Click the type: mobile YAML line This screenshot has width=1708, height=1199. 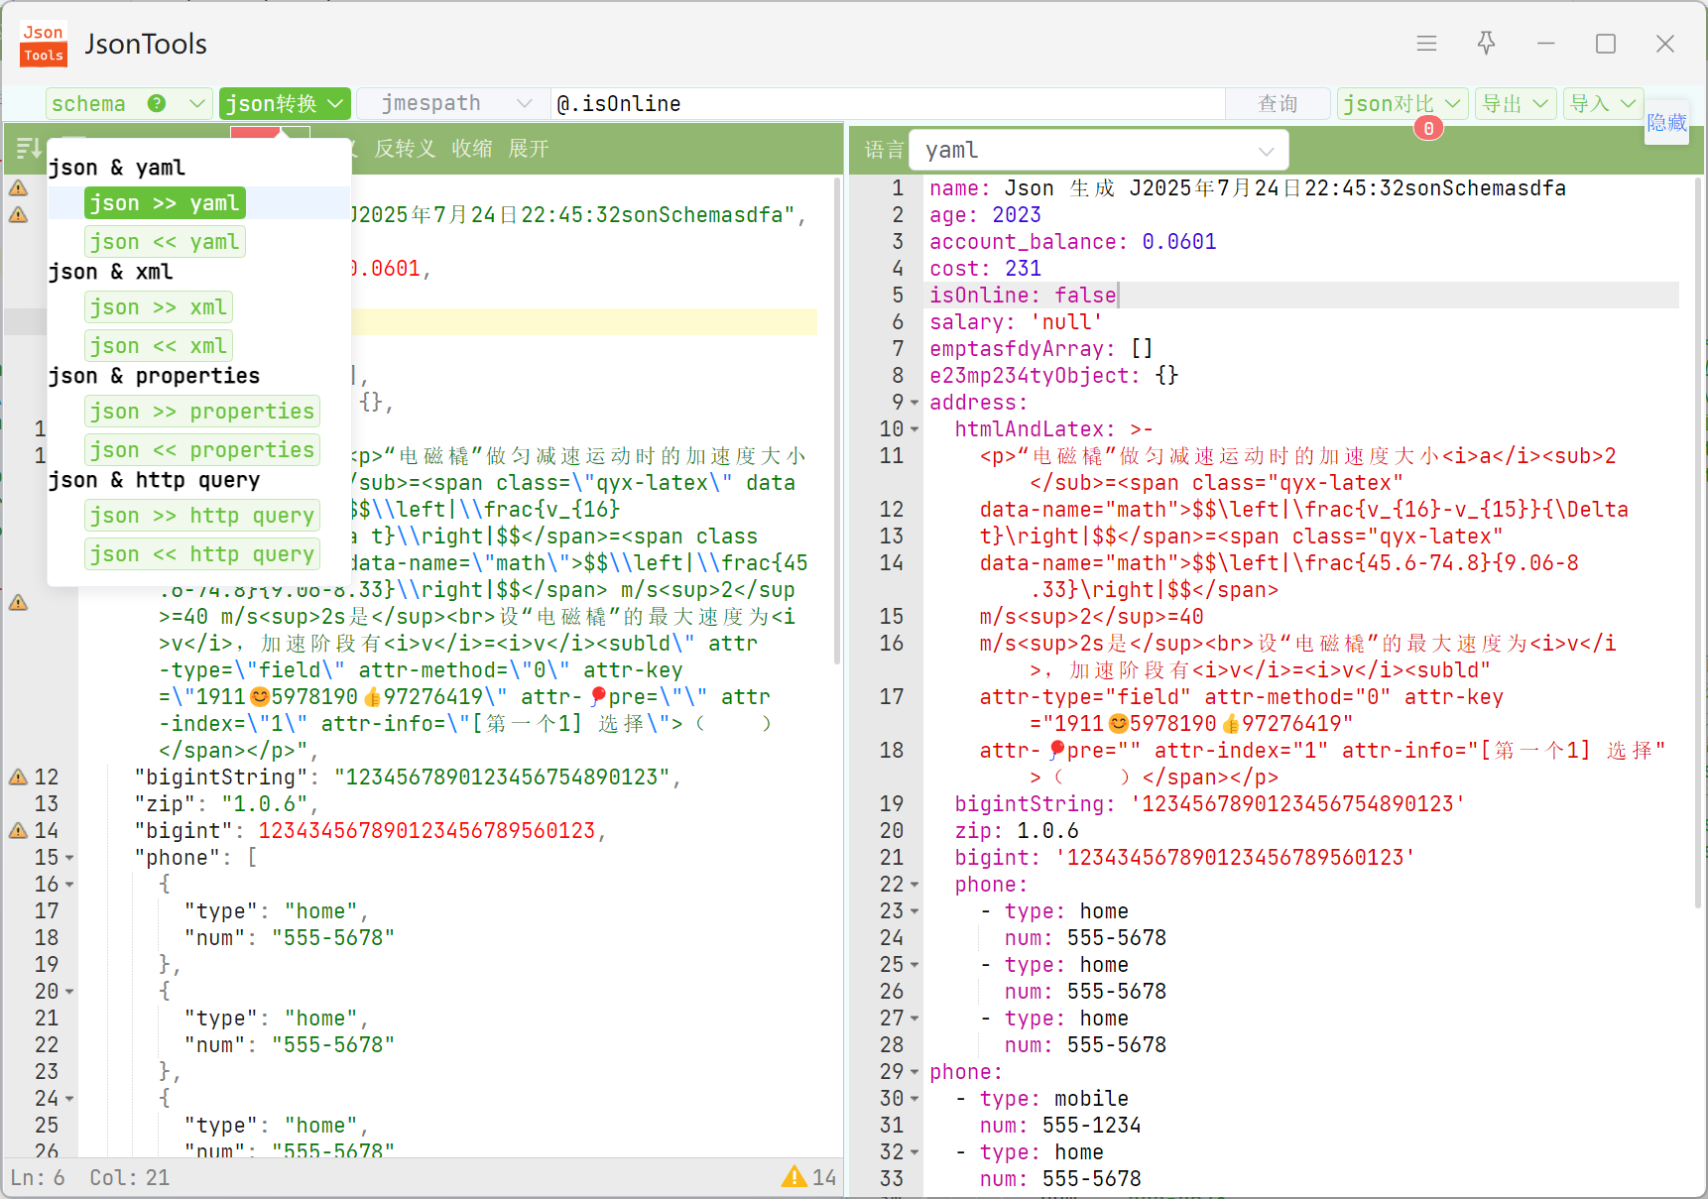pyautogui.click(x=1054, y=1099)
